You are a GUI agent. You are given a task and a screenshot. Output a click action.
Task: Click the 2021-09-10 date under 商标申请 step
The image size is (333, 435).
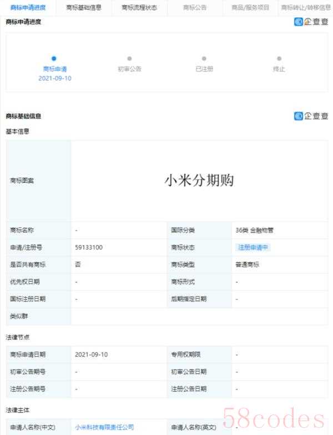[x=55, y=78]
